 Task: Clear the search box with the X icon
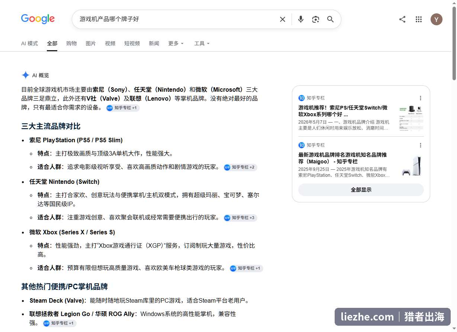point(283,19)
